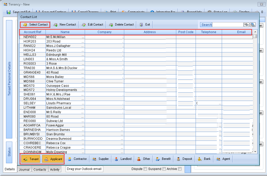The image size is (267, 176).
Task: Sort by the Company column header
Action: [x=104, y=32]
